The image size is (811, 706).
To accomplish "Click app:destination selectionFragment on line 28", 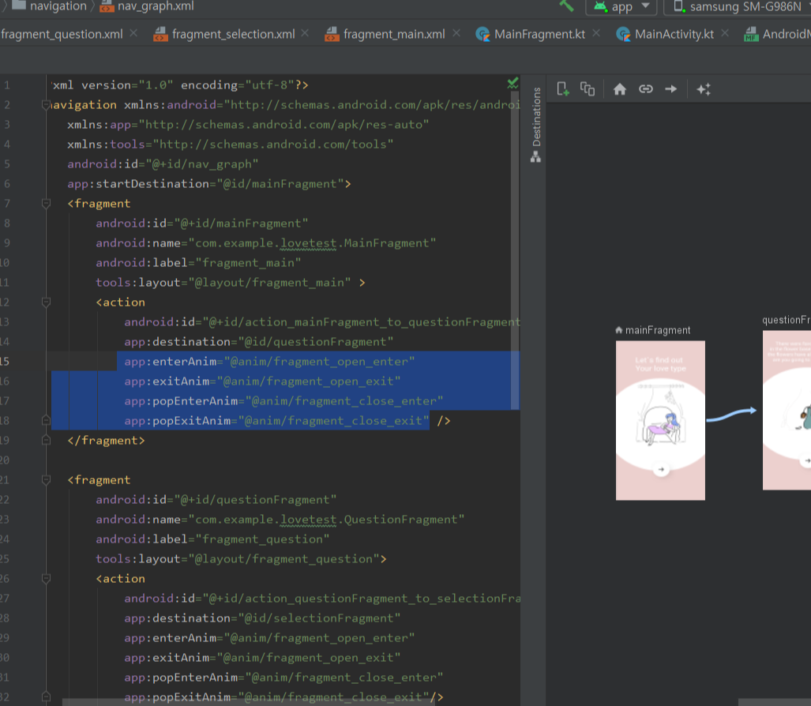I will pos(262,618).
